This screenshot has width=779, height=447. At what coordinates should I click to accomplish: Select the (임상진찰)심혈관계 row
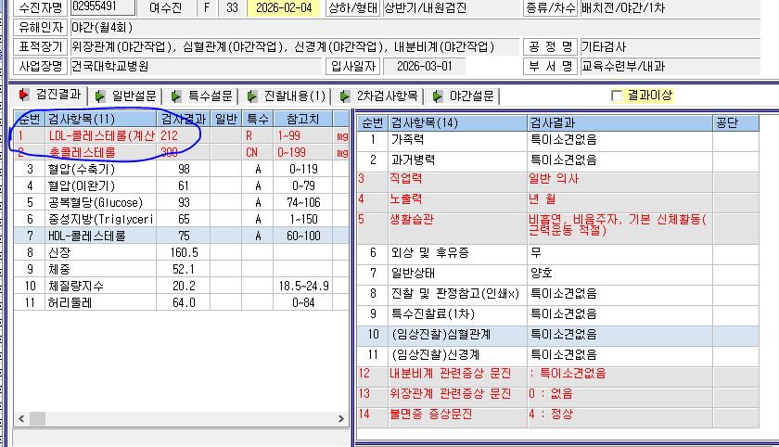558,334
